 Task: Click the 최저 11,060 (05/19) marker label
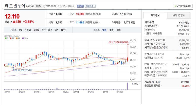tap(22, 70)
